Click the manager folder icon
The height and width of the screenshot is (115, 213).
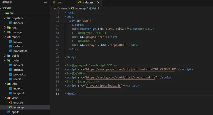coord(9,32)
